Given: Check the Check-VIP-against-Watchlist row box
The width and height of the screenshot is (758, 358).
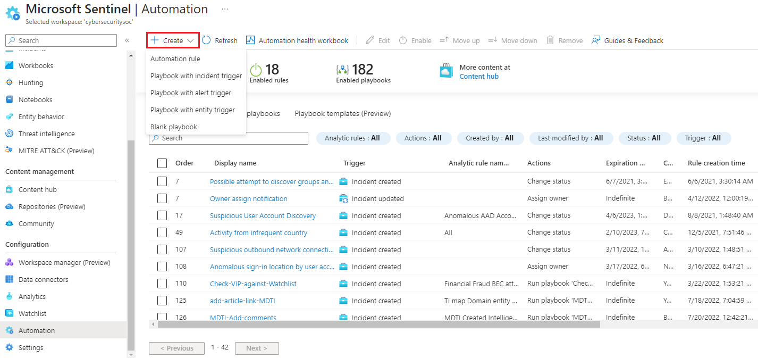Looking at the screenshot, I should [x=162, y=284].
